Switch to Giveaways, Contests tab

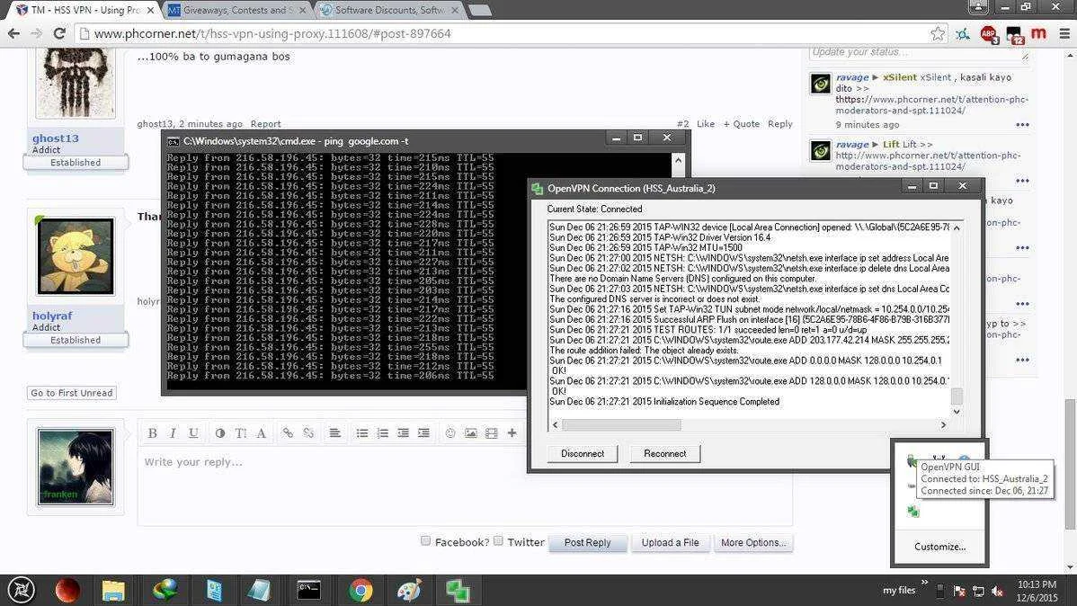(236, 10)
